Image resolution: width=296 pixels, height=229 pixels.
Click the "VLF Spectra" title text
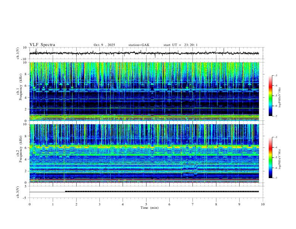click(42, 45)
